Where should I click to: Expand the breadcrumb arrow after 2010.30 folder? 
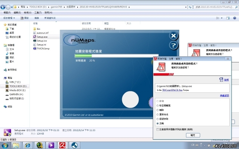(129, 7)
